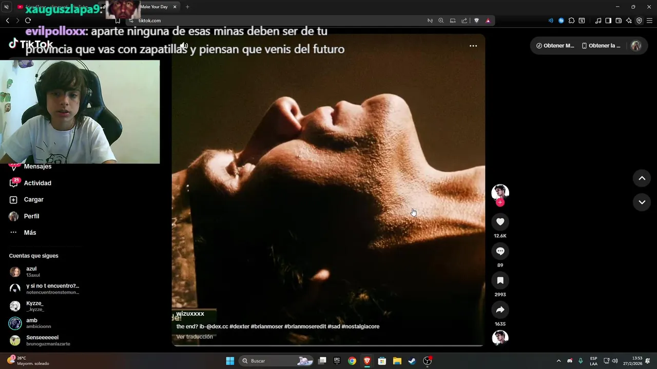Mute the video with the speaker icon
The height and width of the screenshot is (369, 657).
point(184,46)
